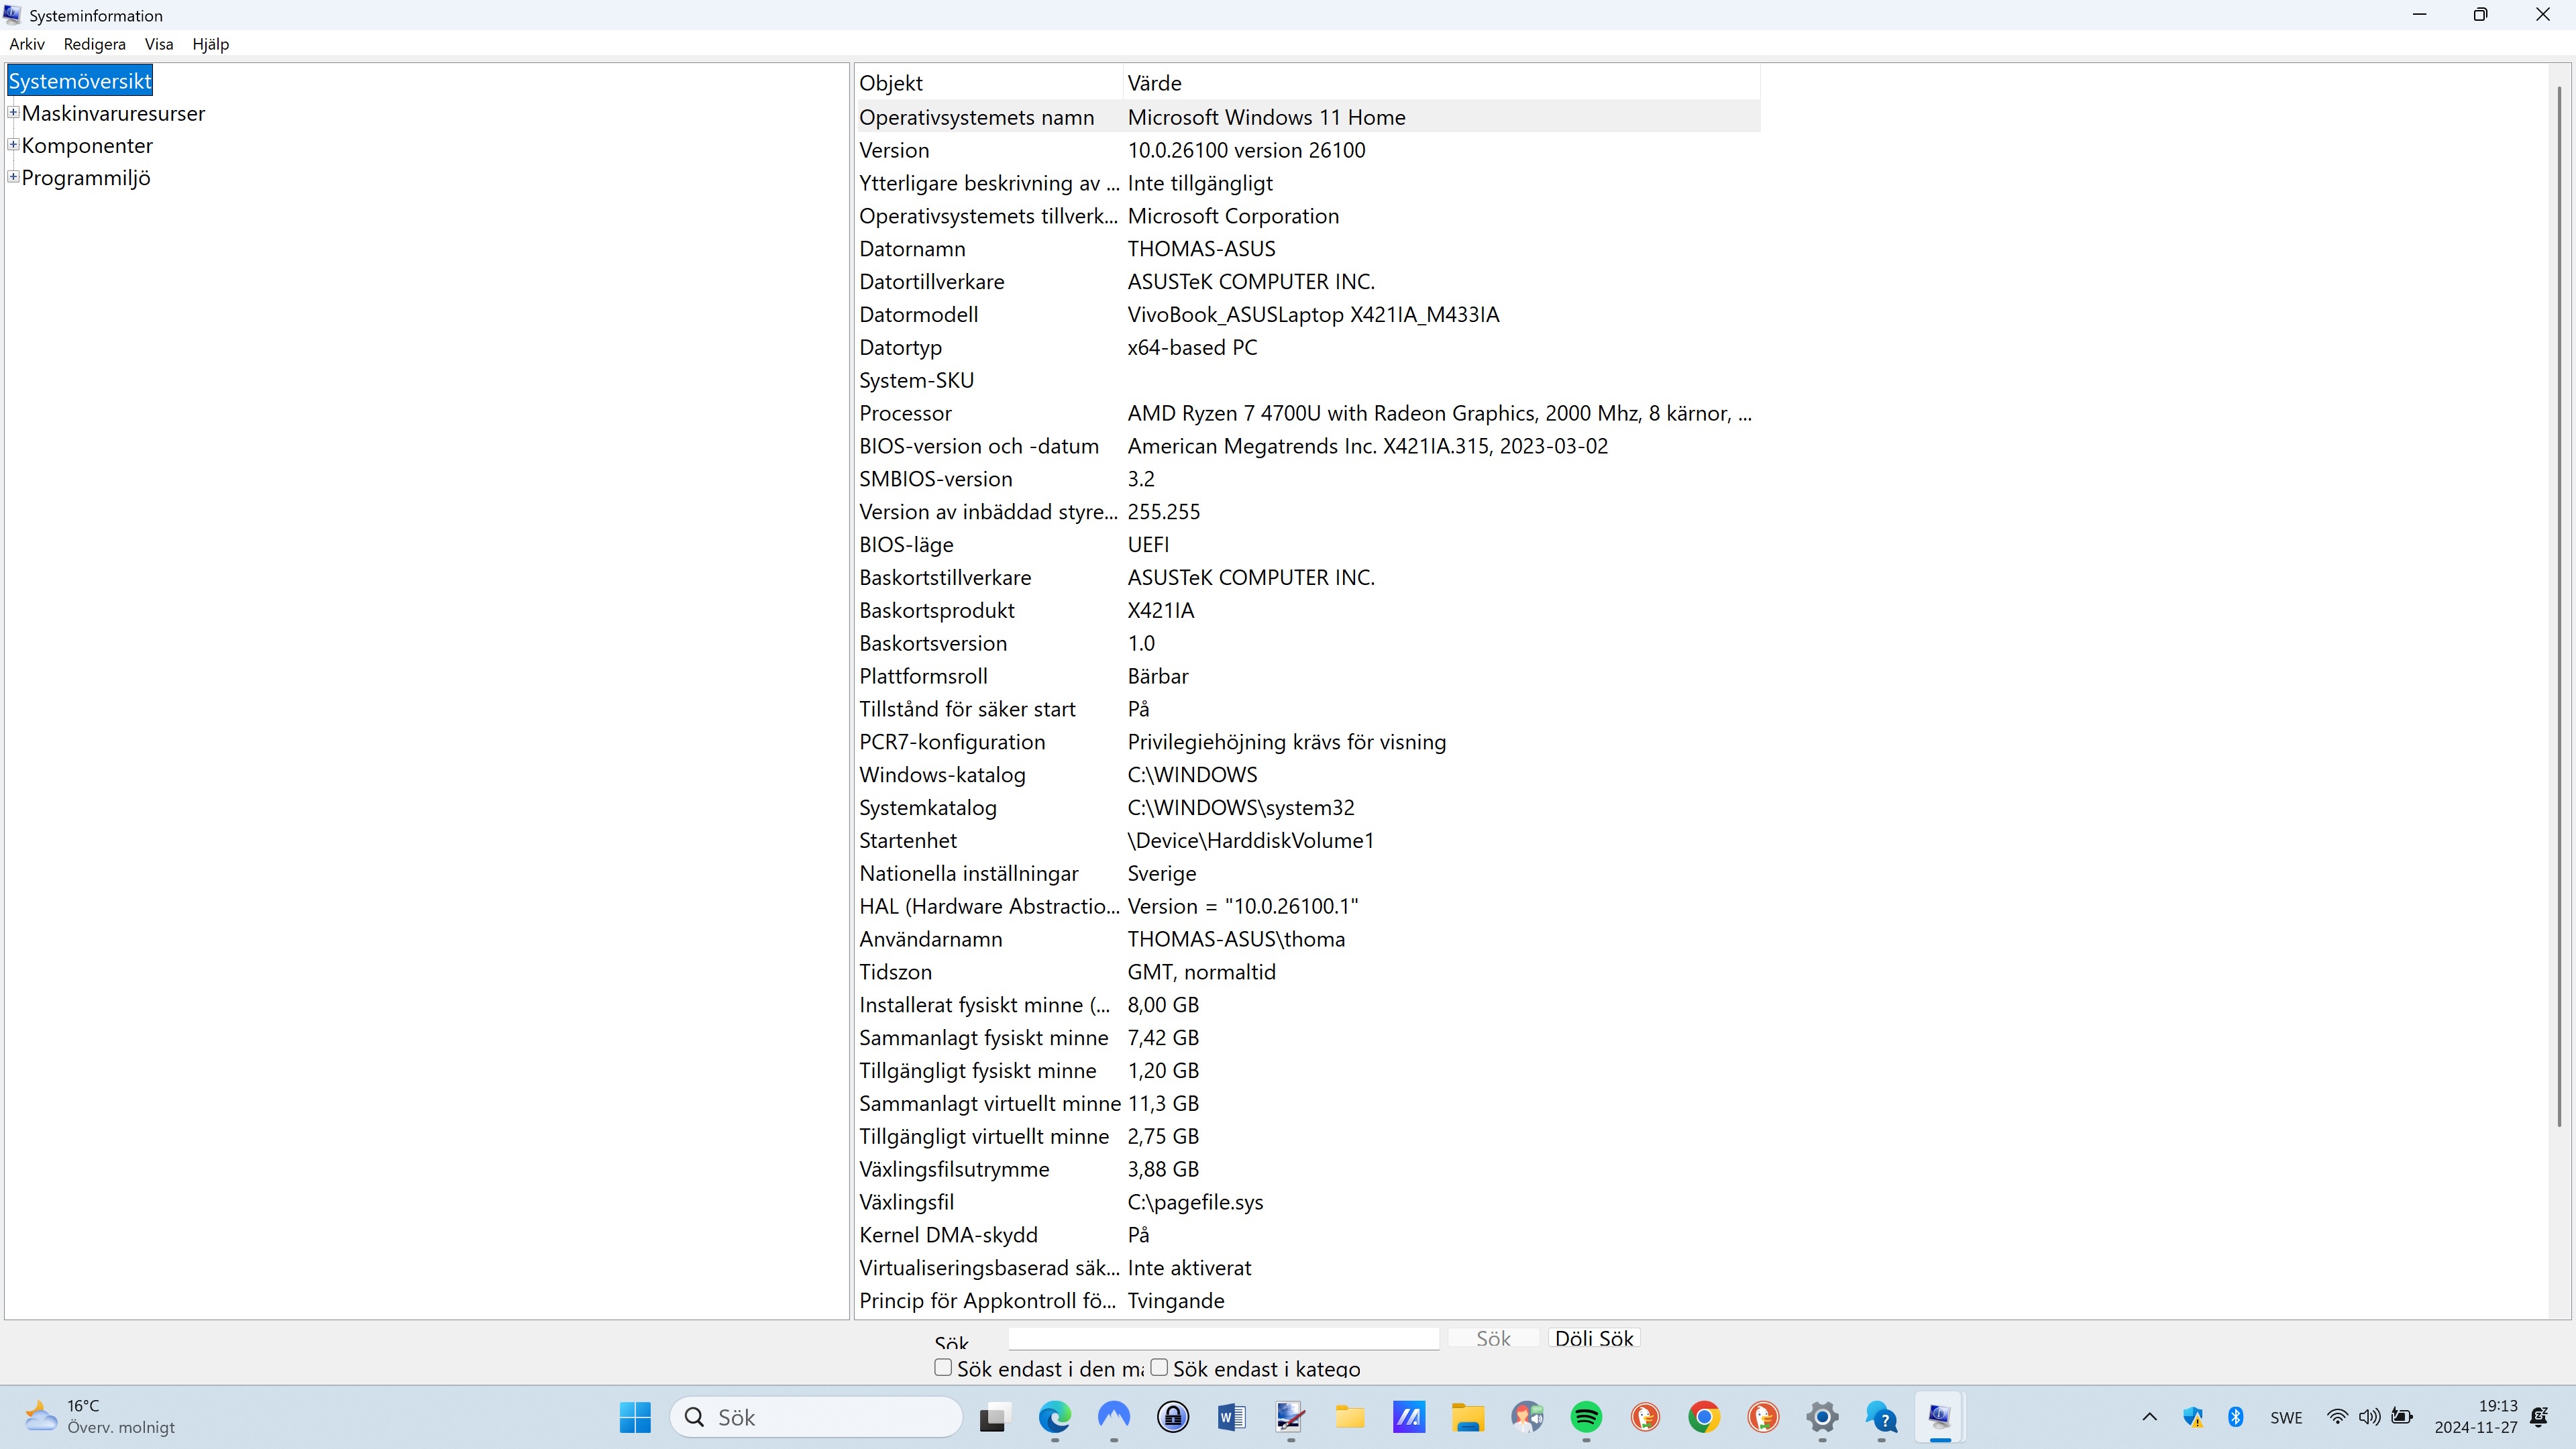Open Microsoft Edge in taskbar
This screenshot has height=1449, width=2576.
click(1054, 1417)
